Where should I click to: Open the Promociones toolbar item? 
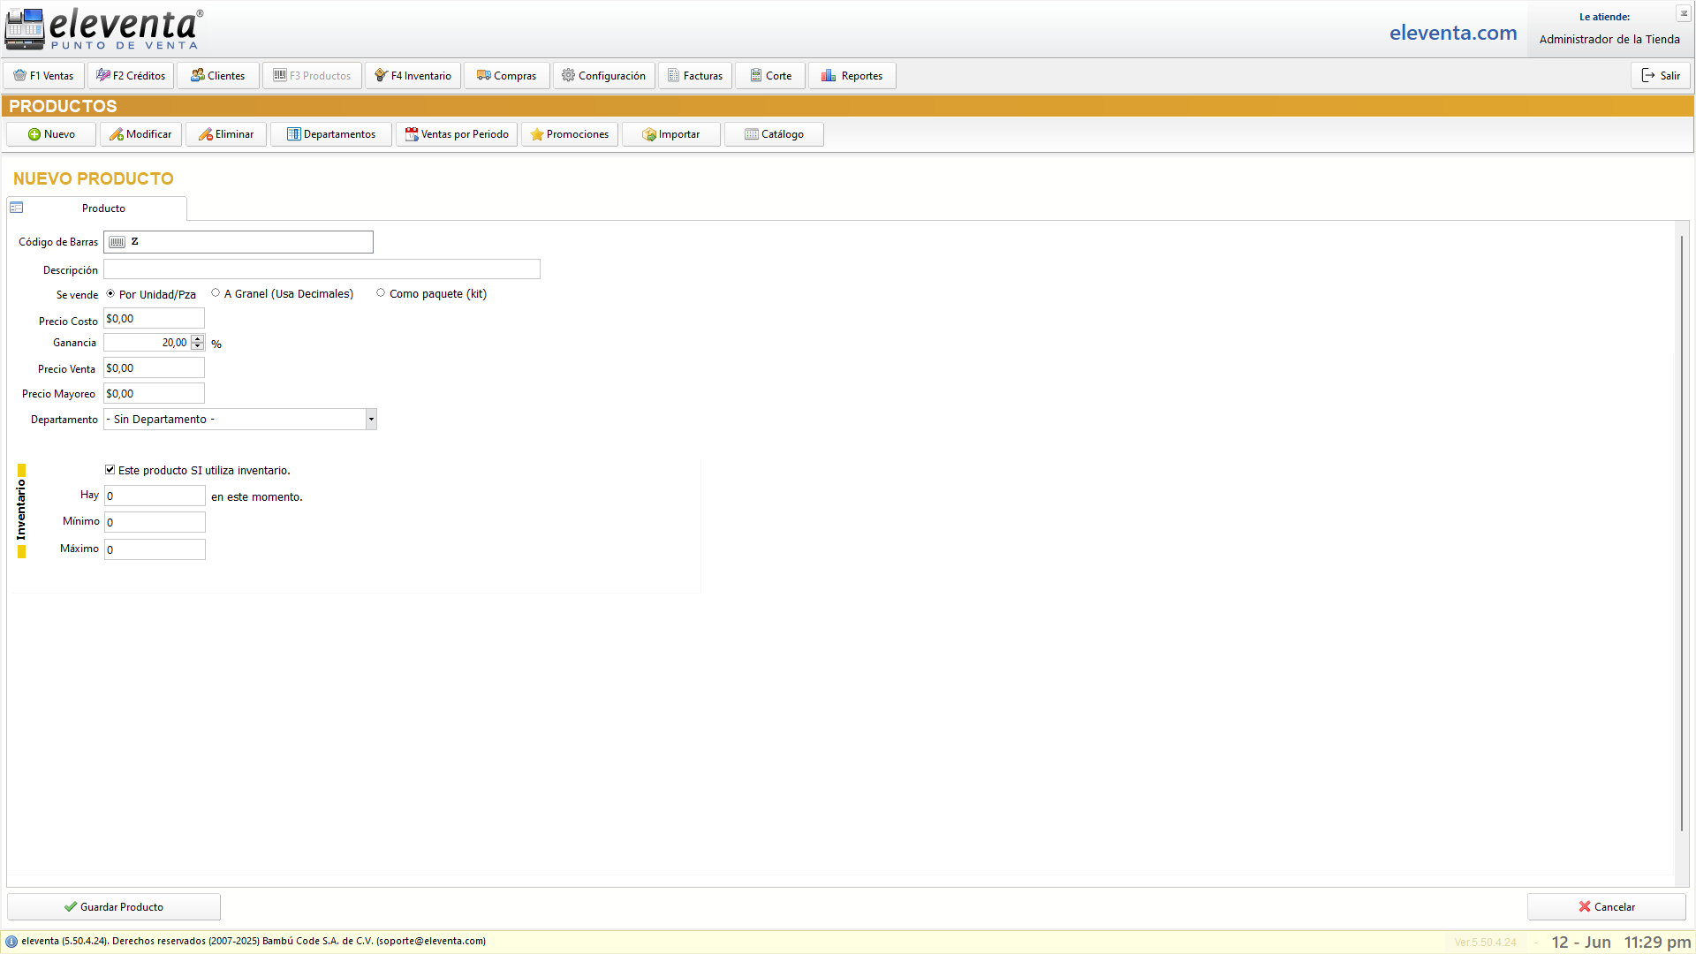(569, 134)
